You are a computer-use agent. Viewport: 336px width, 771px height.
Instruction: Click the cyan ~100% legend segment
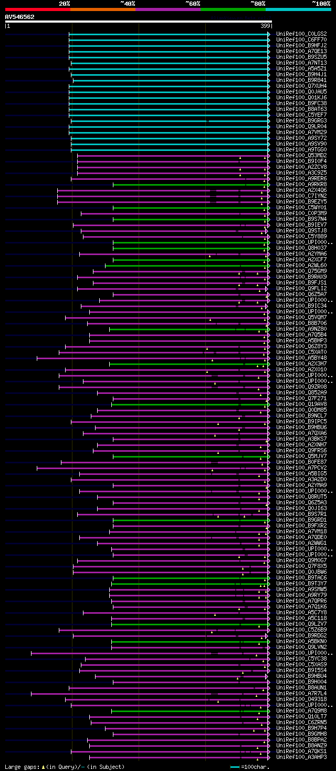[x=298, y=9]
